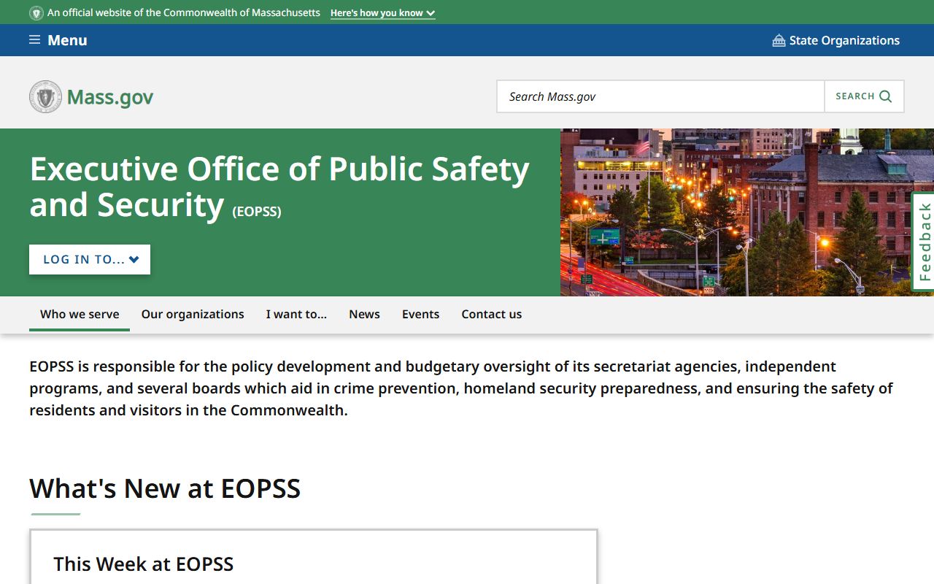The width and height of the screenshot is (934, 584).
Task: Click the Massachusetts seal in top banner
Action: [x=36, y=13]
